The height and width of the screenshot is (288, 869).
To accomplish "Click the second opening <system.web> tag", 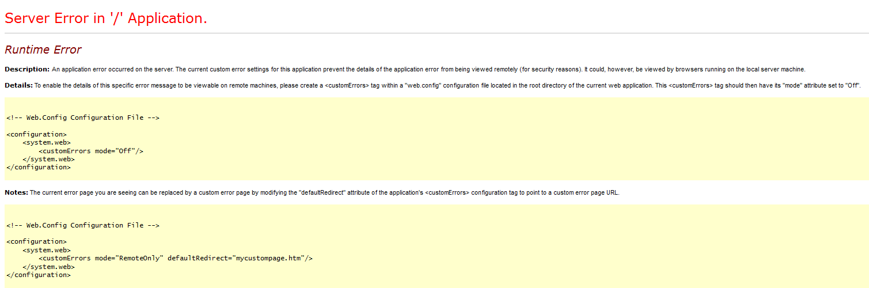I will [47, 250].
